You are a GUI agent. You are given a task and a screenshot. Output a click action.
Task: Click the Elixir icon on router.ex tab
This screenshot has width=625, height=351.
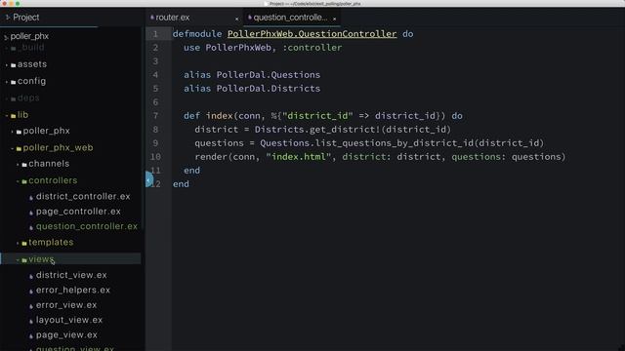(152, 18)
